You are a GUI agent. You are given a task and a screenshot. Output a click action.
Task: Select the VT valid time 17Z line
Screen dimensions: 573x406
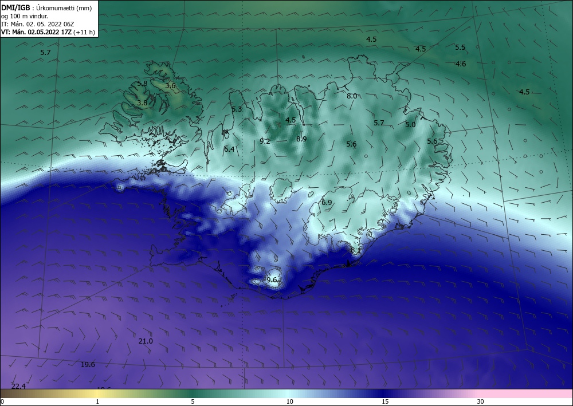[x=37, y=32]
